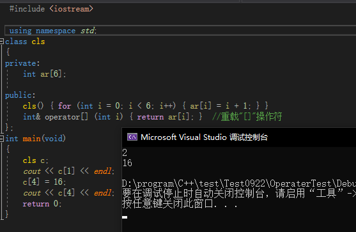356x232 pixels.
Task: Click the Microsoft Visual Studio console title
Action: [x=204, y=137]
